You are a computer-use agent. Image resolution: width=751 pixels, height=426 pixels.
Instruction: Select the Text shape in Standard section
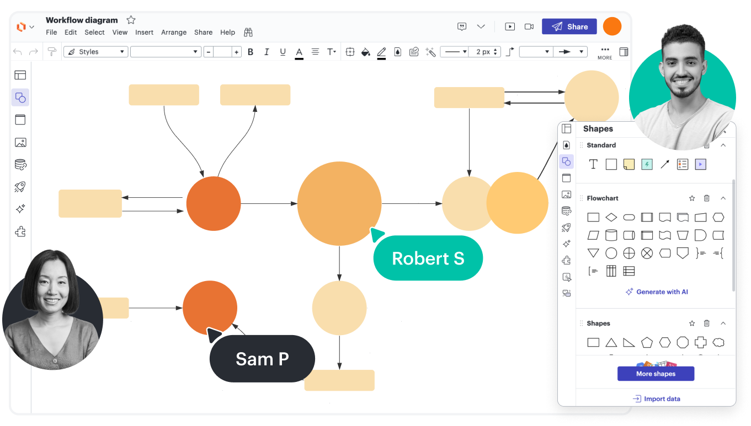pos(593,164)
